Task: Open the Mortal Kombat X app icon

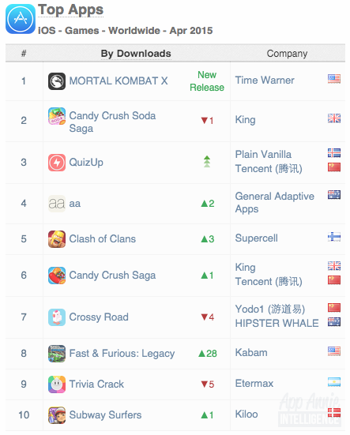Action: pos(57,81)
